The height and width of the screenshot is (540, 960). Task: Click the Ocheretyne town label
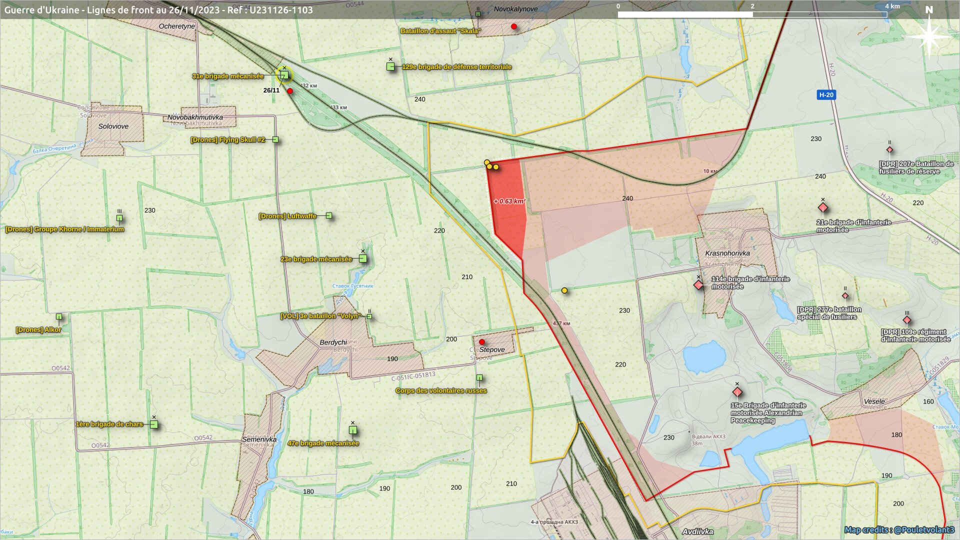coord(176,26)
